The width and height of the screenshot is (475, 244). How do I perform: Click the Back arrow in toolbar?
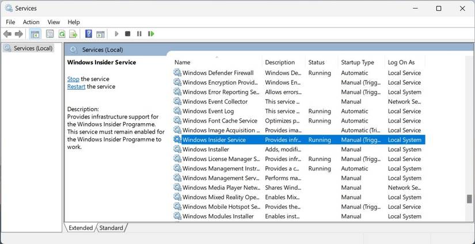(7, 34)
